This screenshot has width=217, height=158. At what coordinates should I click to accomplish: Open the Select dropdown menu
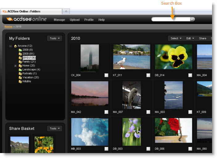pyautogui.click(x=176, y=38)
